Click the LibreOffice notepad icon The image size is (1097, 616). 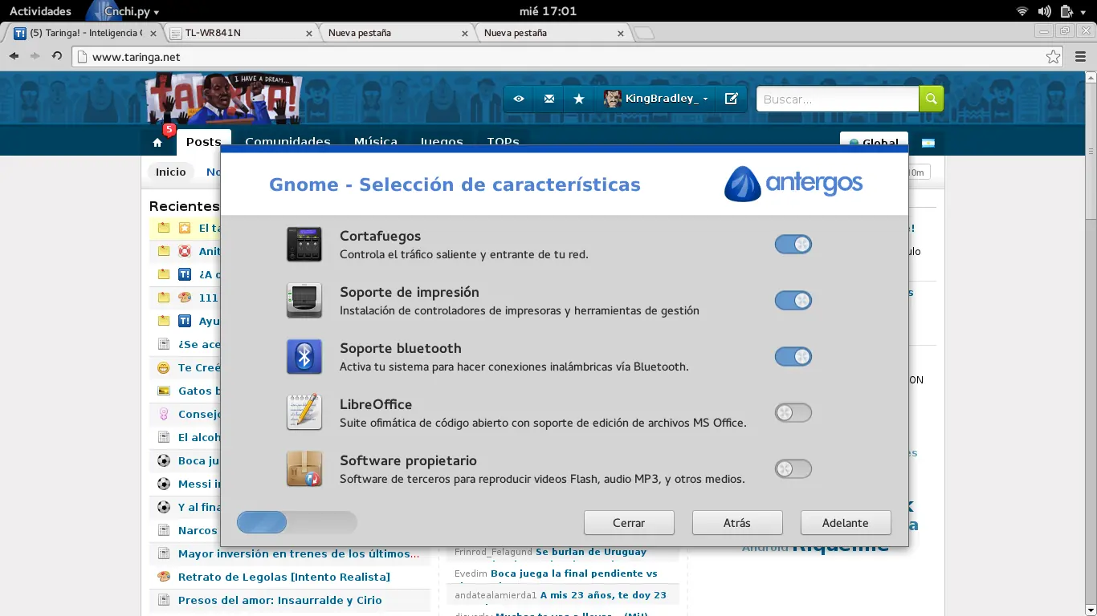(x=304, y=412)
